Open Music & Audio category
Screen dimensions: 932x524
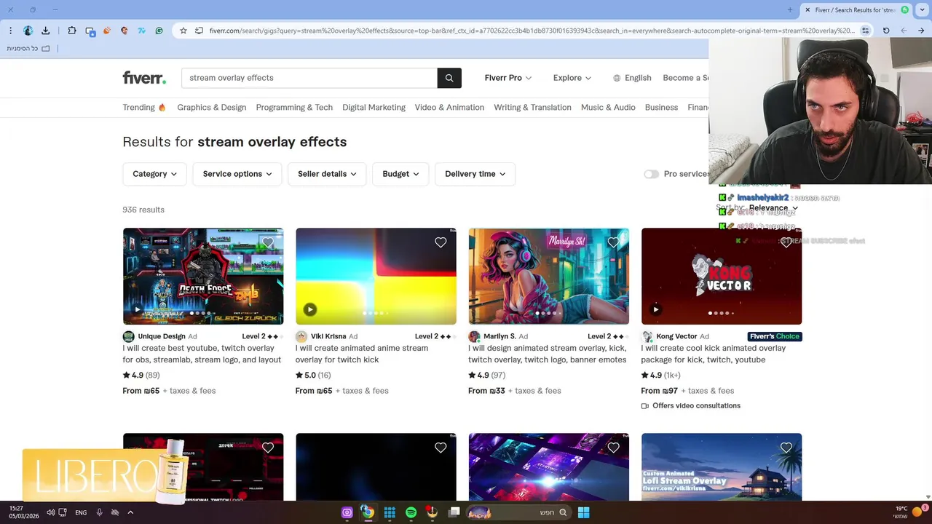(608, 107)
